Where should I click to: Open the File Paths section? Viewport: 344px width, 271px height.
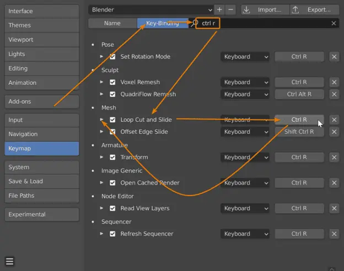click(42, 196)
